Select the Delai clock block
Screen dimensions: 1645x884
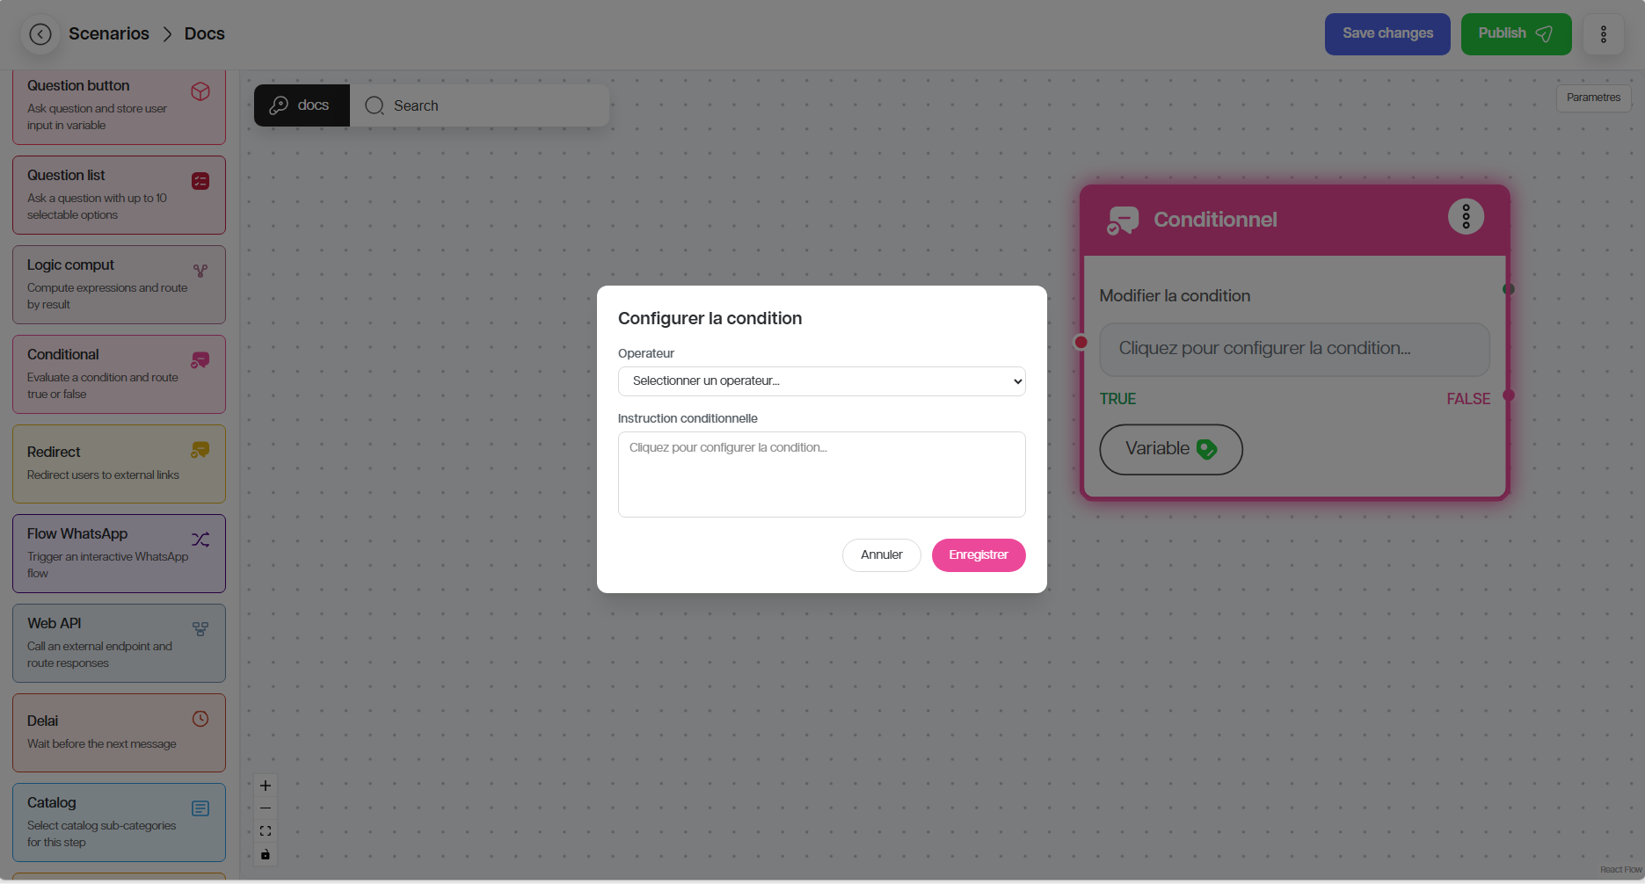pos(119,732)
